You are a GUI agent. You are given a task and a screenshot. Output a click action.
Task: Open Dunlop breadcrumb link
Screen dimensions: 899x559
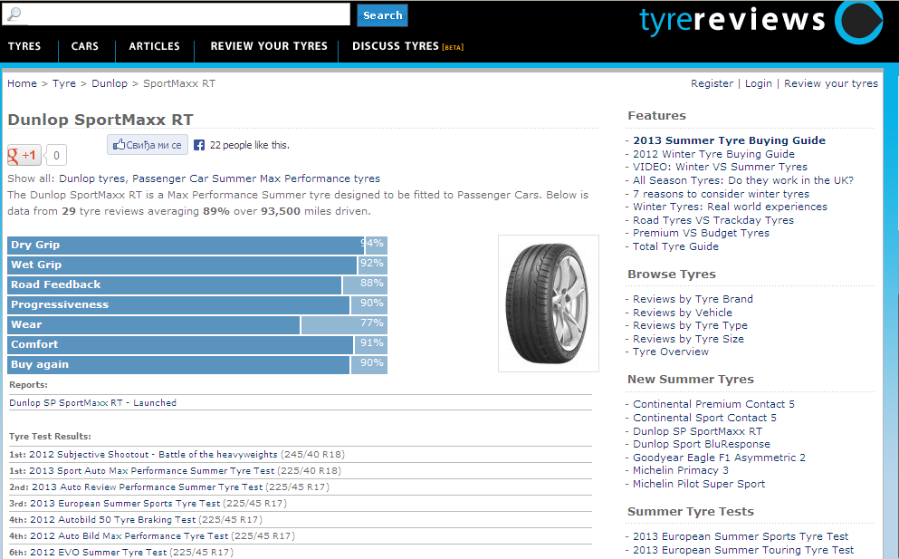pyautogui.click(x=110, y=83)
